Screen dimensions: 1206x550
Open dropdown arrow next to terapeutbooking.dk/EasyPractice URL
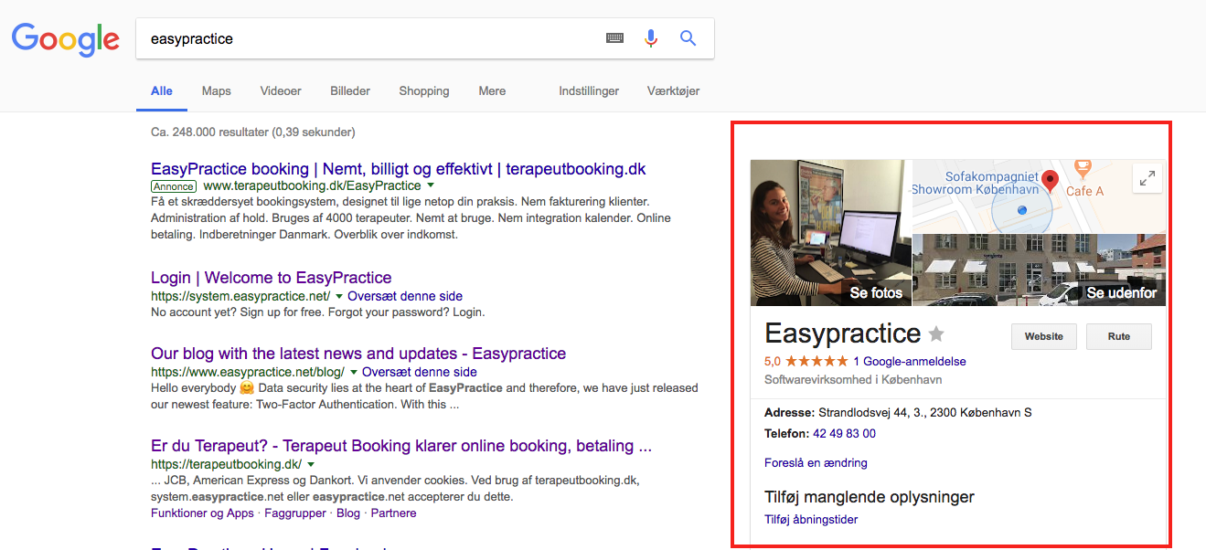431,185
